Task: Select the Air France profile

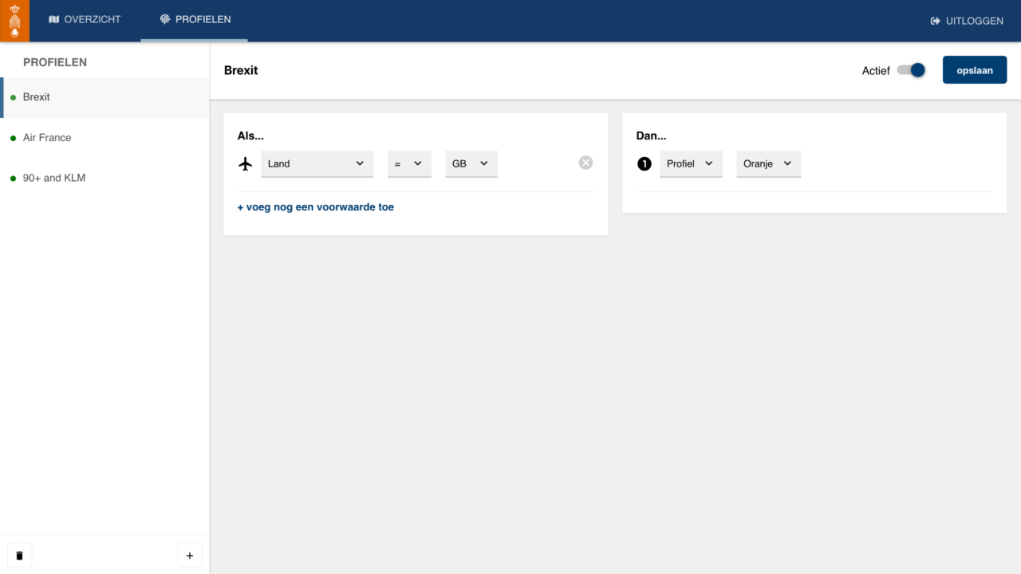Action: pos(104,138)
